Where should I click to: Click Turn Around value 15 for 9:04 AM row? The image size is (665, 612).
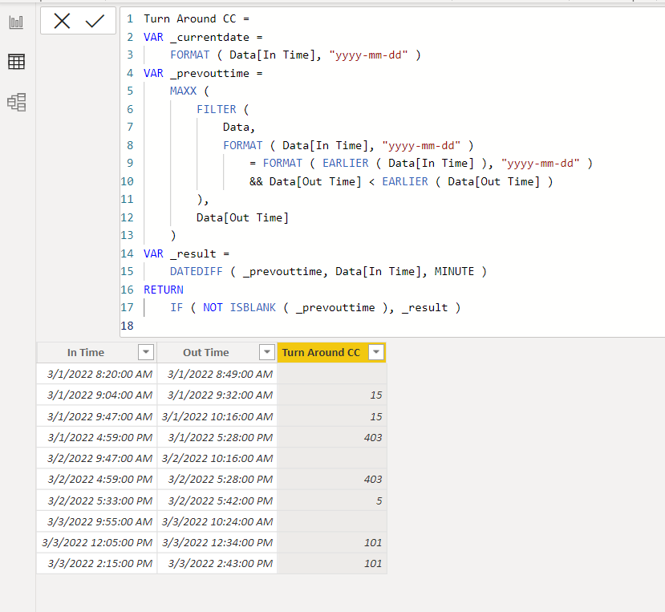click(331, 395)
